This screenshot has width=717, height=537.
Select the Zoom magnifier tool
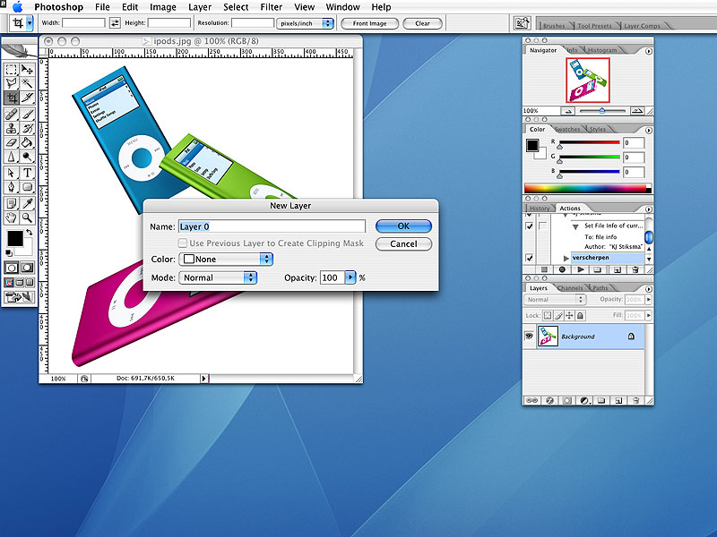pyautogui.click(x=28, y=217)
